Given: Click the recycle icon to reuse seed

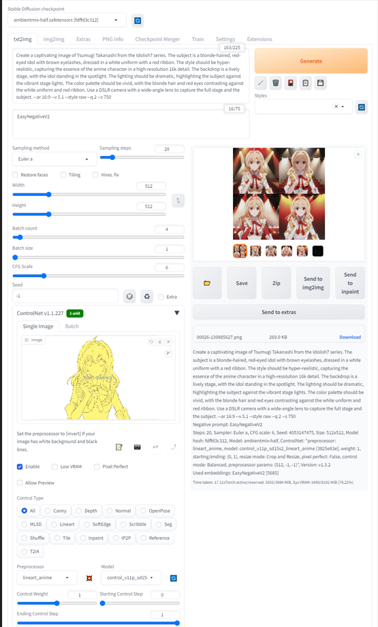Looking at the screenshot, I should pos(147,296).
